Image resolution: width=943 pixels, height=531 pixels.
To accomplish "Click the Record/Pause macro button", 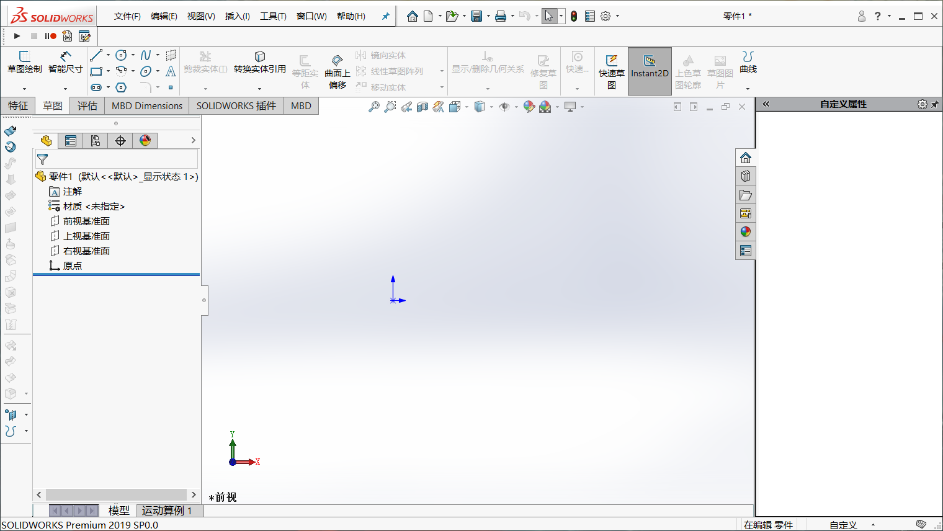I will tap(50, 36).
